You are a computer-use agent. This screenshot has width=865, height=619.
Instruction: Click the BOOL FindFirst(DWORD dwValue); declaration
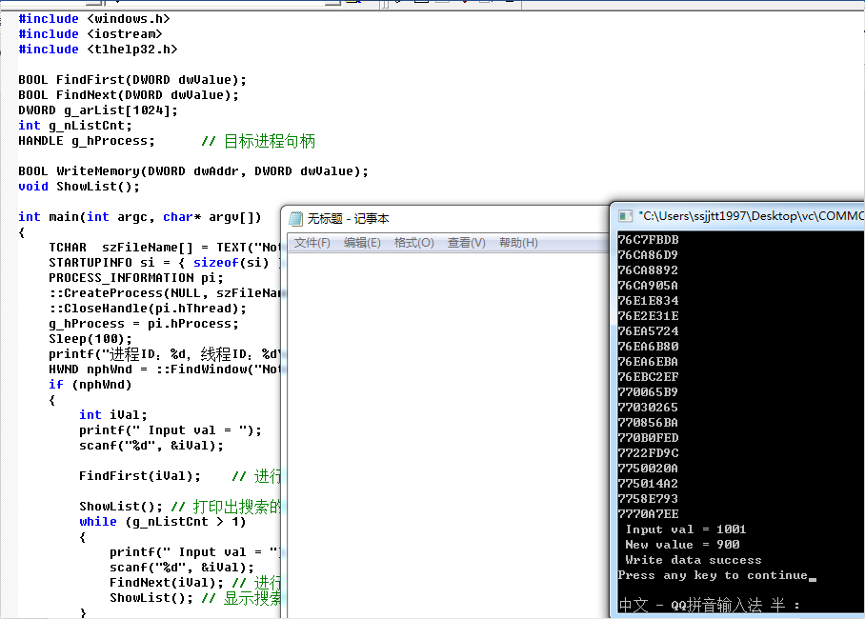pyautogui.click(x=131, y=80)
